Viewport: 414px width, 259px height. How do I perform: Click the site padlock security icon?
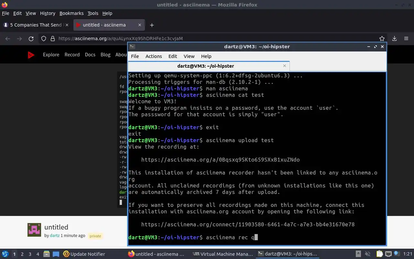53,39
